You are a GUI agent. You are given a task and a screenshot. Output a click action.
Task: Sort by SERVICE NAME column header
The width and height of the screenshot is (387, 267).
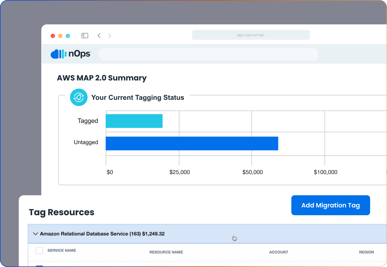tap(62, 250)
